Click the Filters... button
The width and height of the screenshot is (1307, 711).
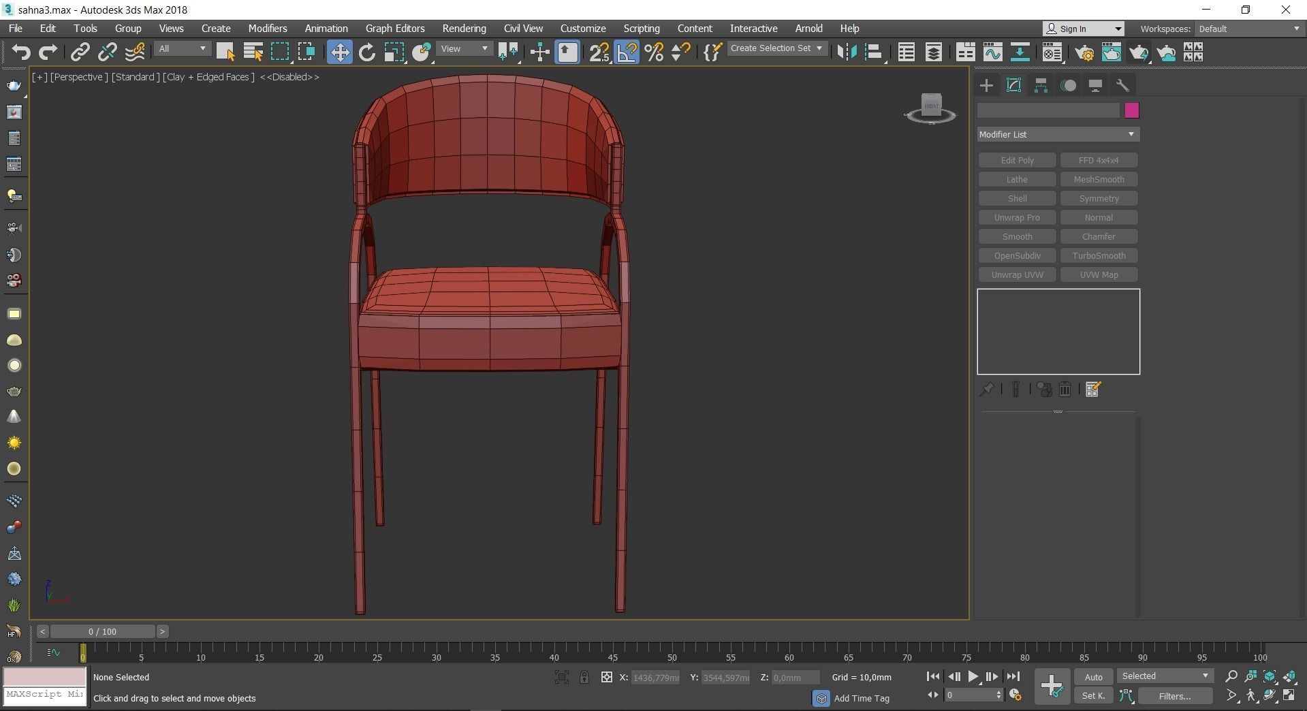[x=1175, y=696]
